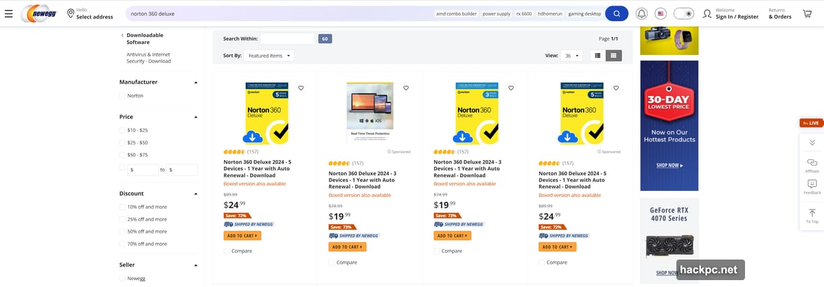Open GeForce RTX 4070 Series ad
The height and width of the screenshot is (287, 824).
[x=669, y=239]
